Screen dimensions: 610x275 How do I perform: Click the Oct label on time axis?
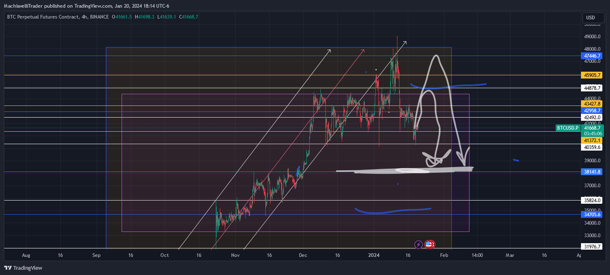pyautogui.click(x=164, y=255)
